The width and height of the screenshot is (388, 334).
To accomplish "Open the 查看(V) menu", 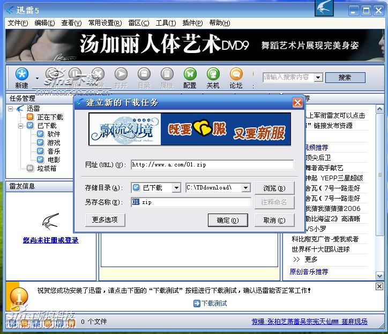I will pyautogui.click(x=71, y=23).
